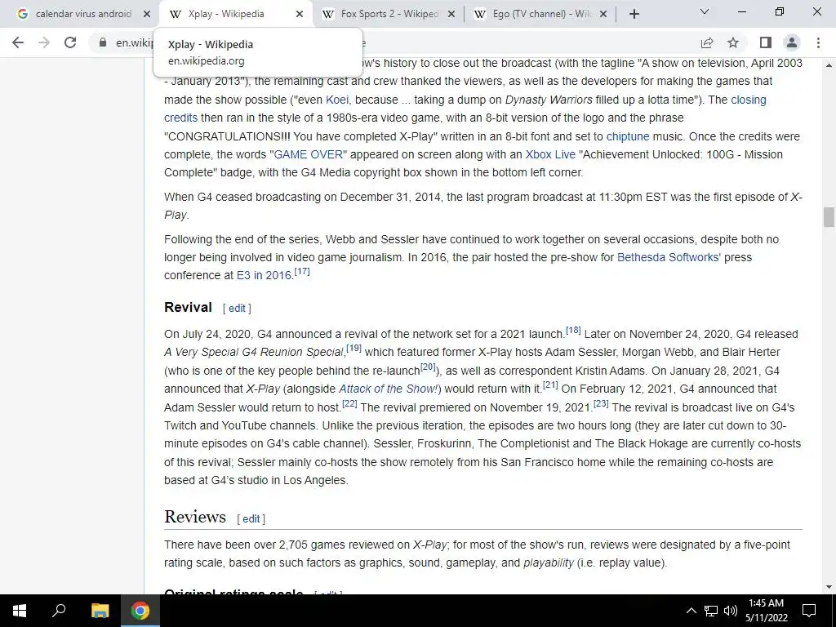Click the Reviews heading text

pos(195,517)
